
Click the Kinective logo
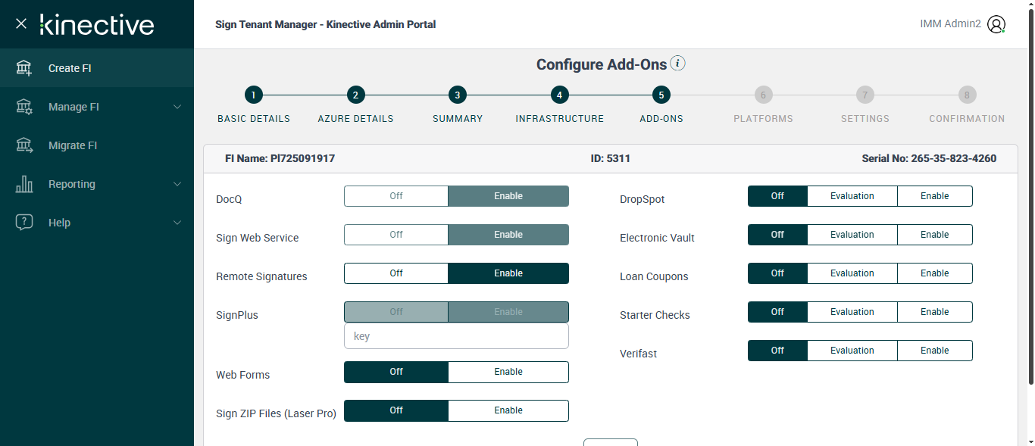click(97, 24)
